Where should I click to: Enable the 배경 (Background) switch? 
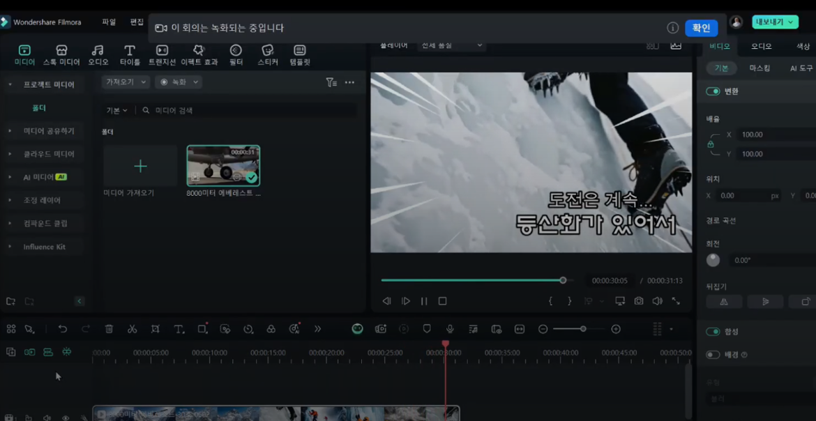[x=713, y=355]
